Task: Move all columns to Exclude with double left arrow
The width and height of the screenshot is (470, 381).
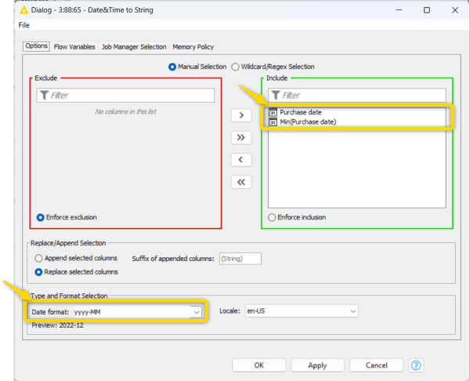Action: pyautogui.click(x=241, y=182)
